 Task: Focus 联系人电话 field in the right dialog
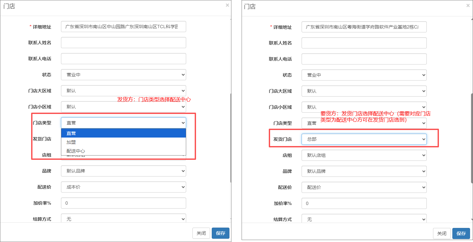364,59
